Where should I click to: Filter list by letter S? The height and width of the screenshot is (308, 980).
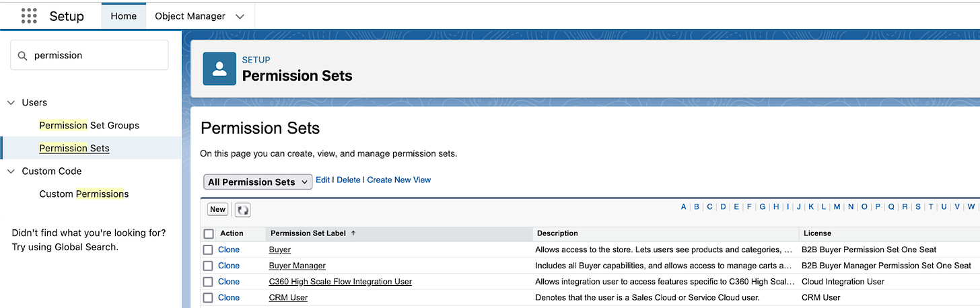click(917, 207)
